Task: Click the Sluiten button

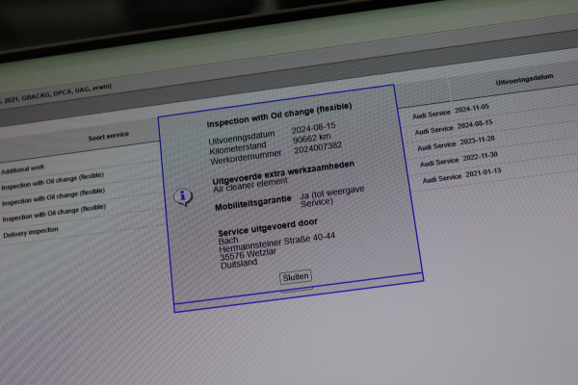Action: (296, 276)
